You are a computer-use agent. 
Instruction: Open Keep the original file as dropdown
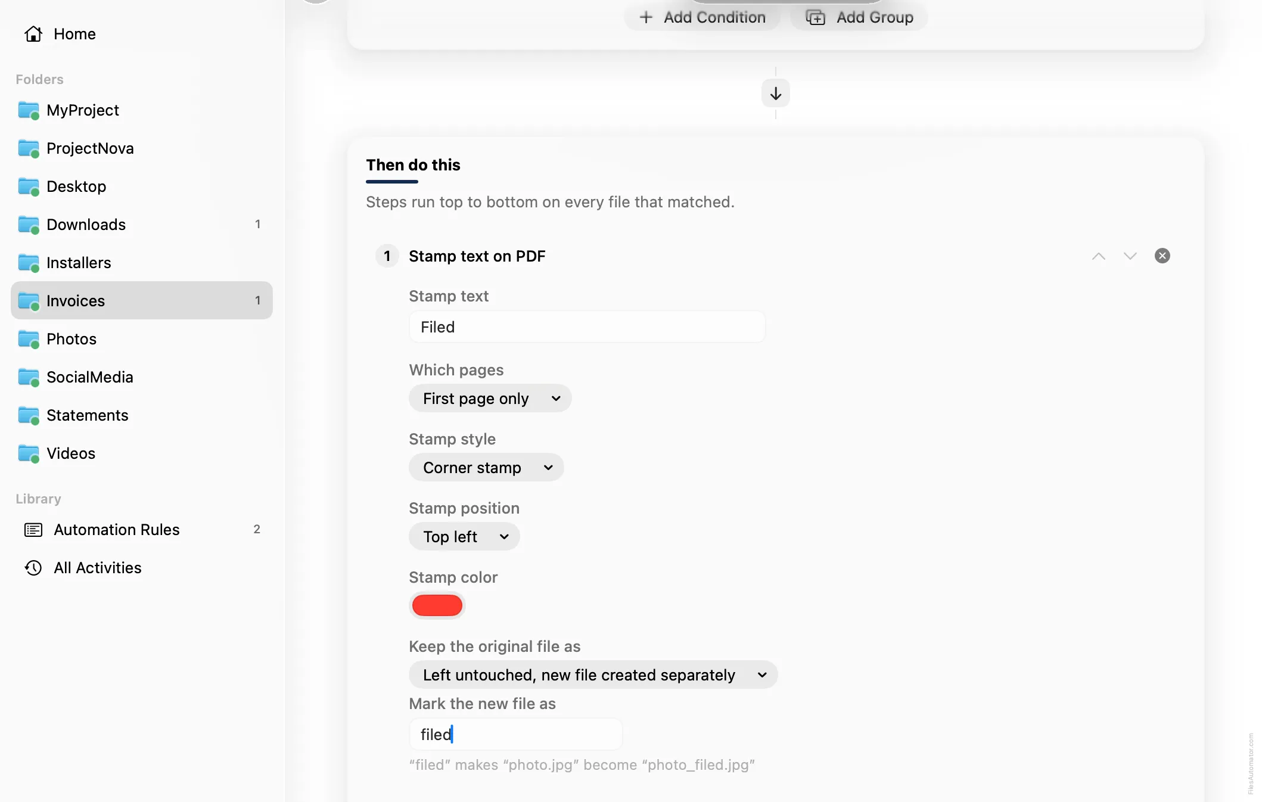point(593,675)
